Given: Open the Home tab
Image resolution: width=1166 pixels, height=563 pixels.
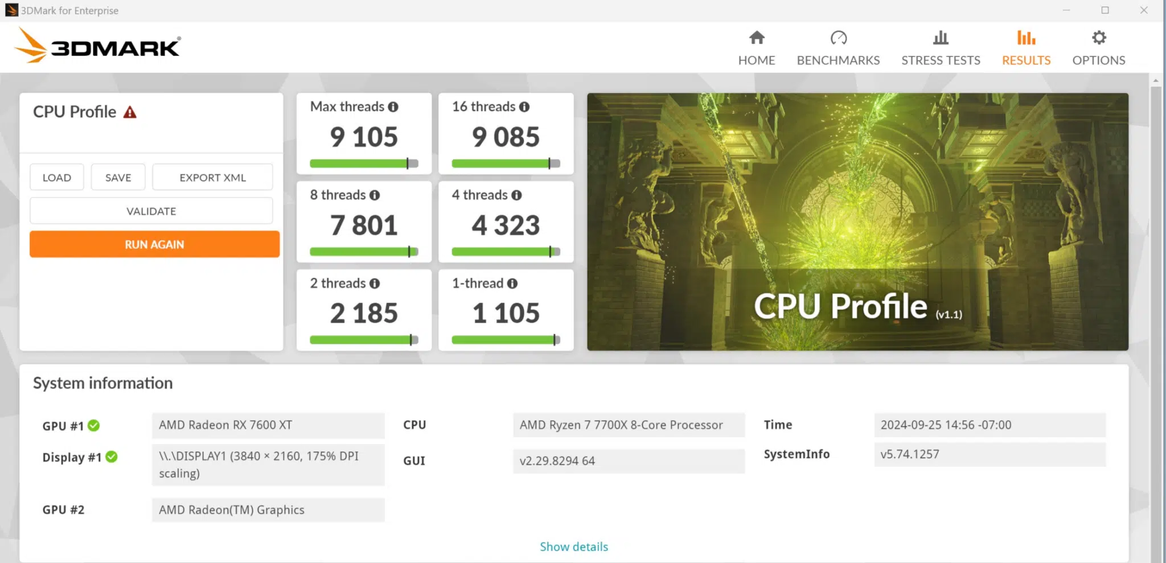Looking at the screenshot, I should point(756,48).
